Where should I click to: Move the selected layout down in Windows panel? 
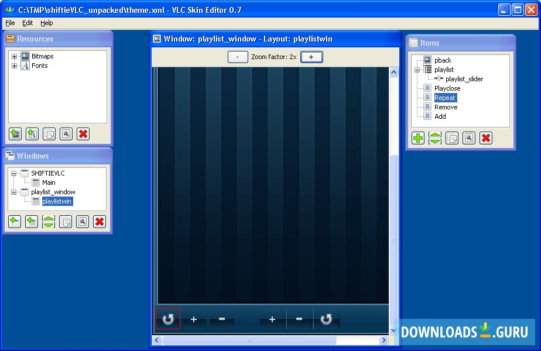pos(49,225)
